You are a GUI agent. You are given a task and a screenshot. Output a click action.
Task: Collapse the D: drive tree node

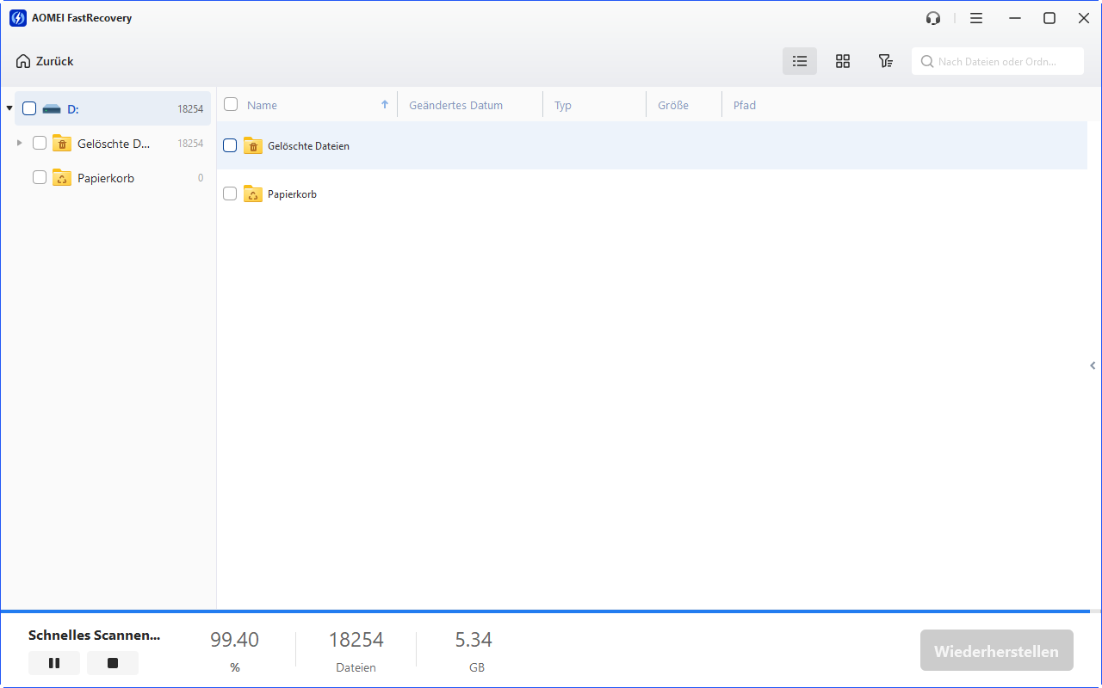click(9, 108)
